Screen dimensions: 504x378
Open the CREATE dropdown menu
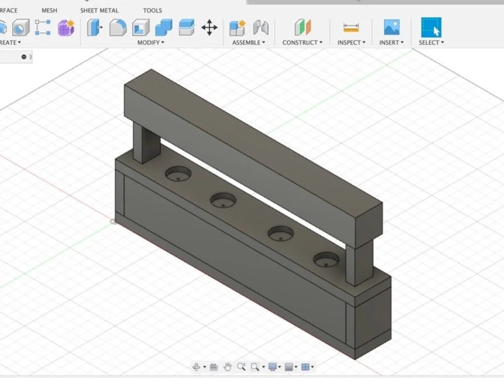[x=10, y=42]
